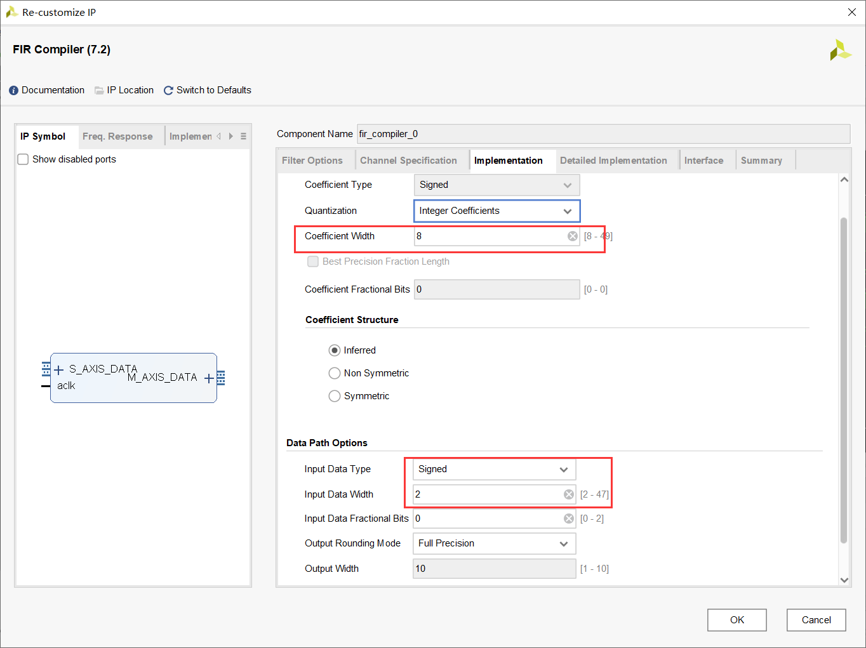This screenshot has height=648, width=866.
Task: Select the Non Symmetric radio button
Action: point(335,373)
